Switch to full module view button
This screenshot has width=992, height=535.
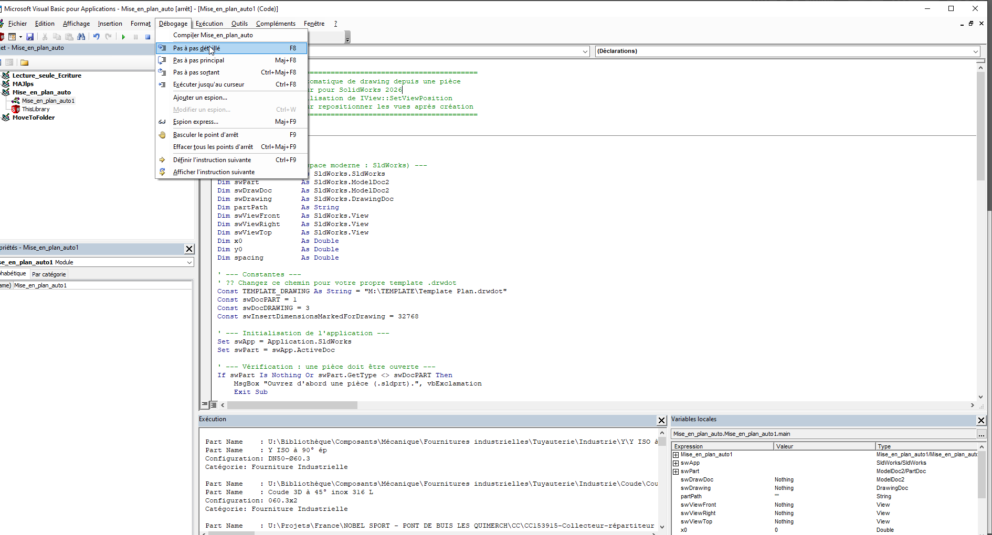pyautogui.click(x=214, y=405)
